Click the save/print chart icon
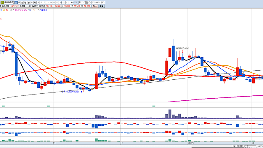This screenshot has height=148, width=263. point(86,2)
